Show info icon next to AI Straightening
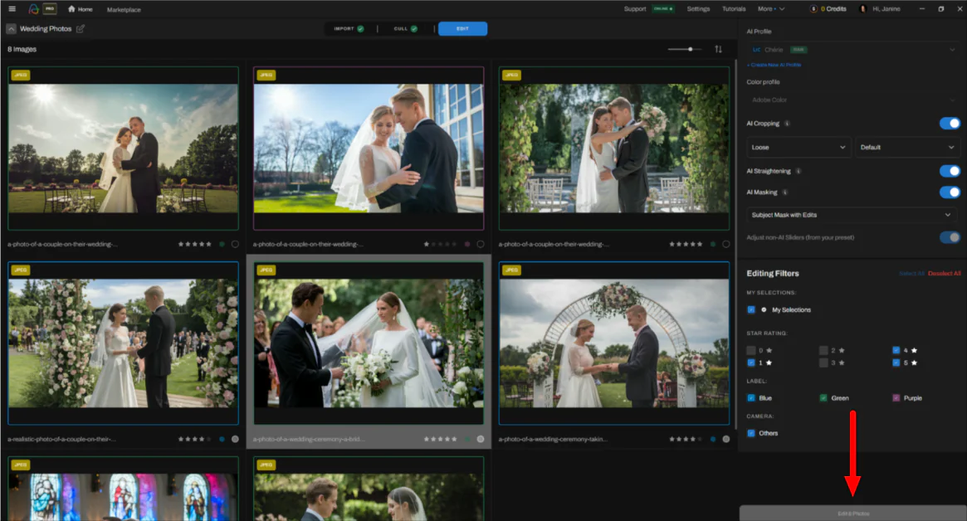Screen dimensions: 967x521 pyautogui.click(x=798, y=172)
